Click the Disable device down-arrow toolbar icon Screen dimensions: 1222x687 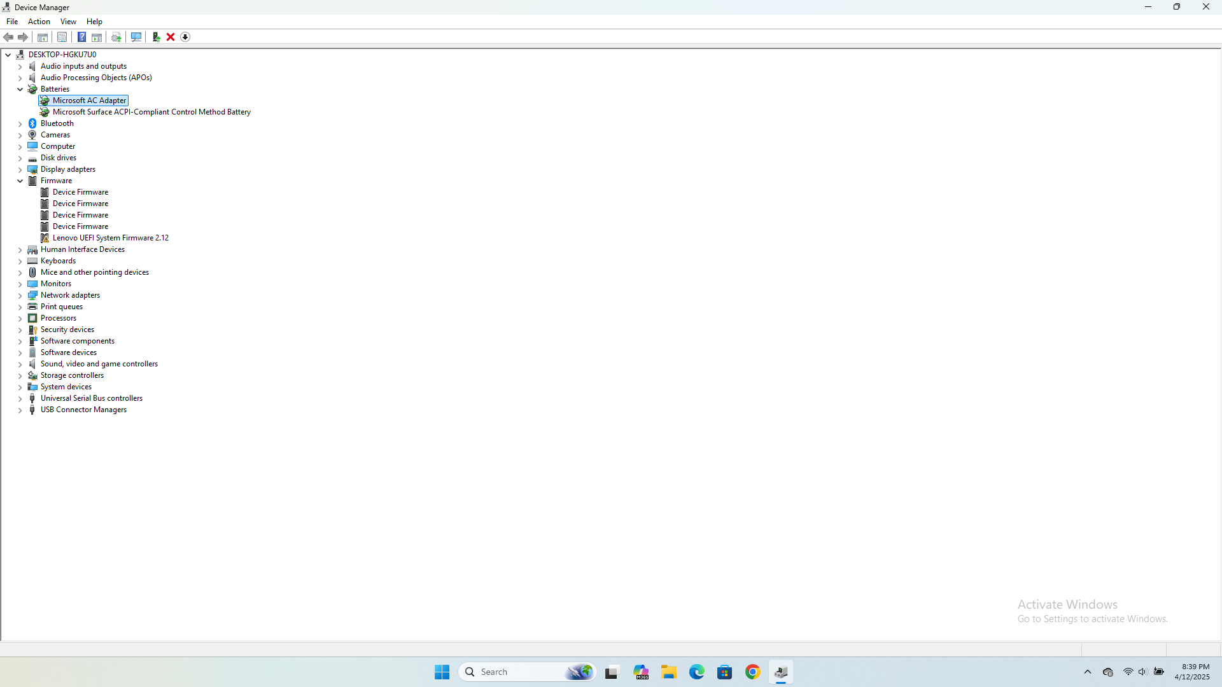(185, 37)
